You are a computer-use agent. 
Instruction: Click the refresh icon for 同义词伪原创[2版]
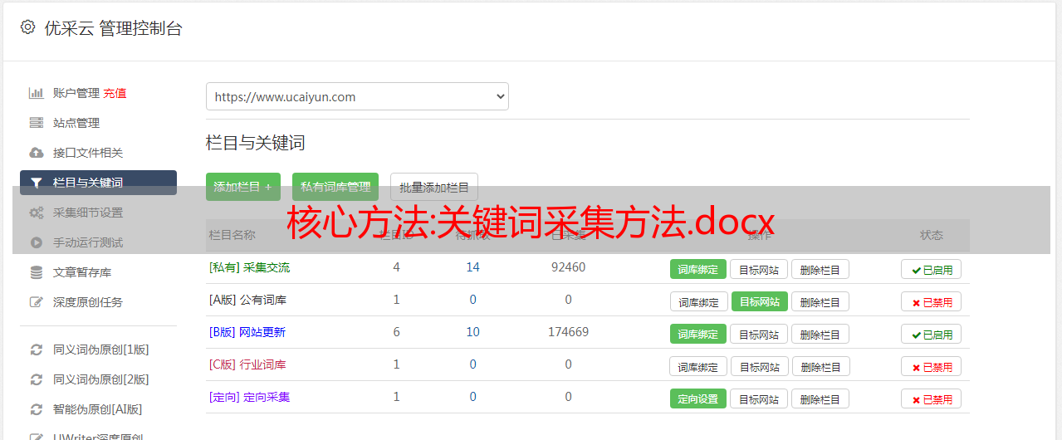(x=37, y=379)
